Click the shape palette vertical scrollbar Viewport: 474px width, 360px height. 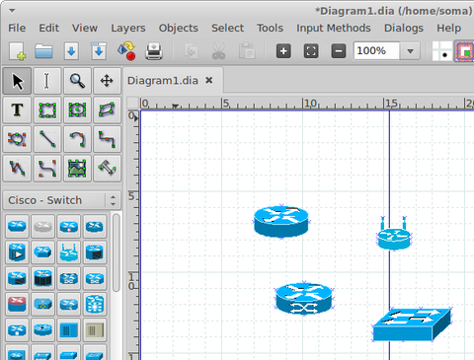pos(116,252)
